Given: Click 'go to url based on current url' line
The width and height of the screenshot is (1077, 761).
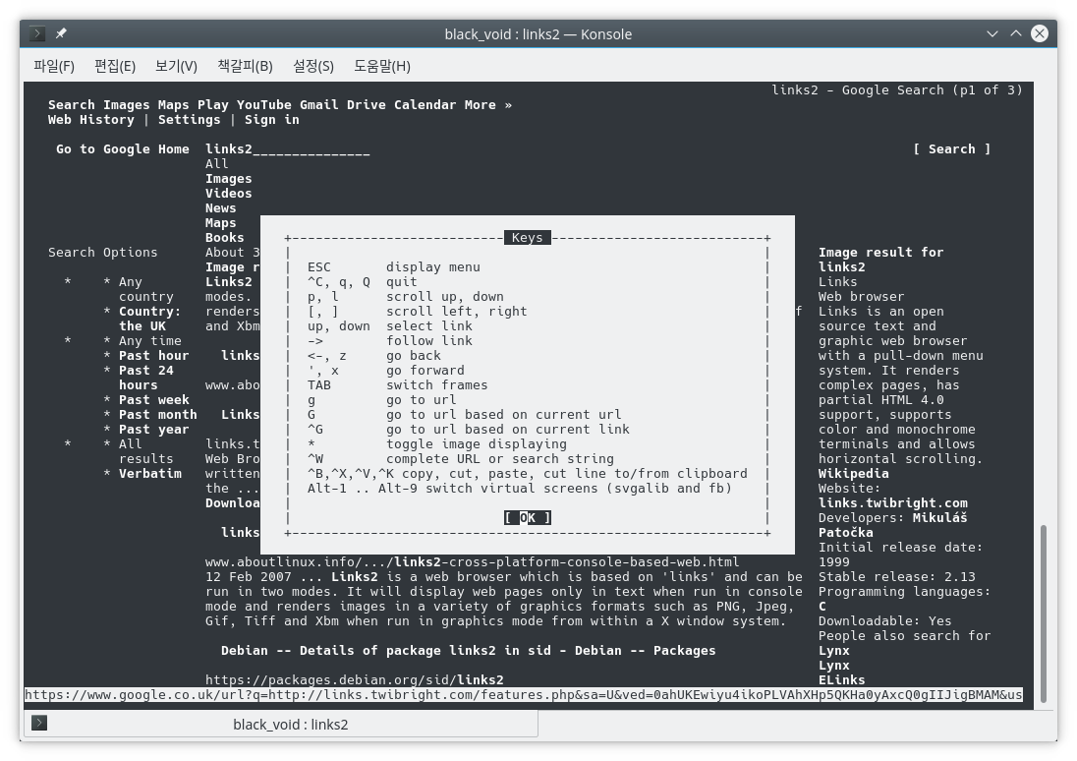Looking at the screenshot, I should click(465, 415).
